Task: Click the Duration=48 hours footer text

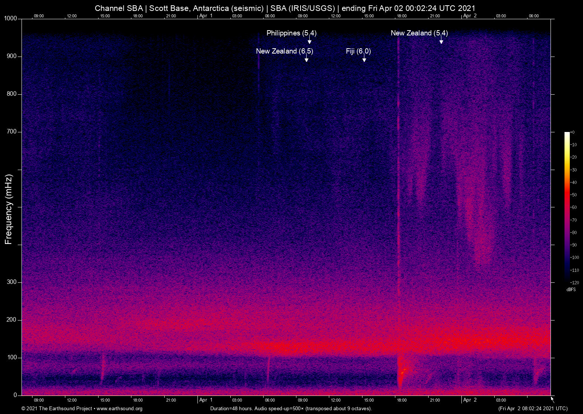Action: tap(291, 409)
